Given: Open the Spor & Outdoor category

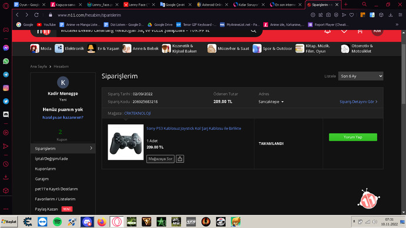Looking at the screenshot, I should pos(272,48).
